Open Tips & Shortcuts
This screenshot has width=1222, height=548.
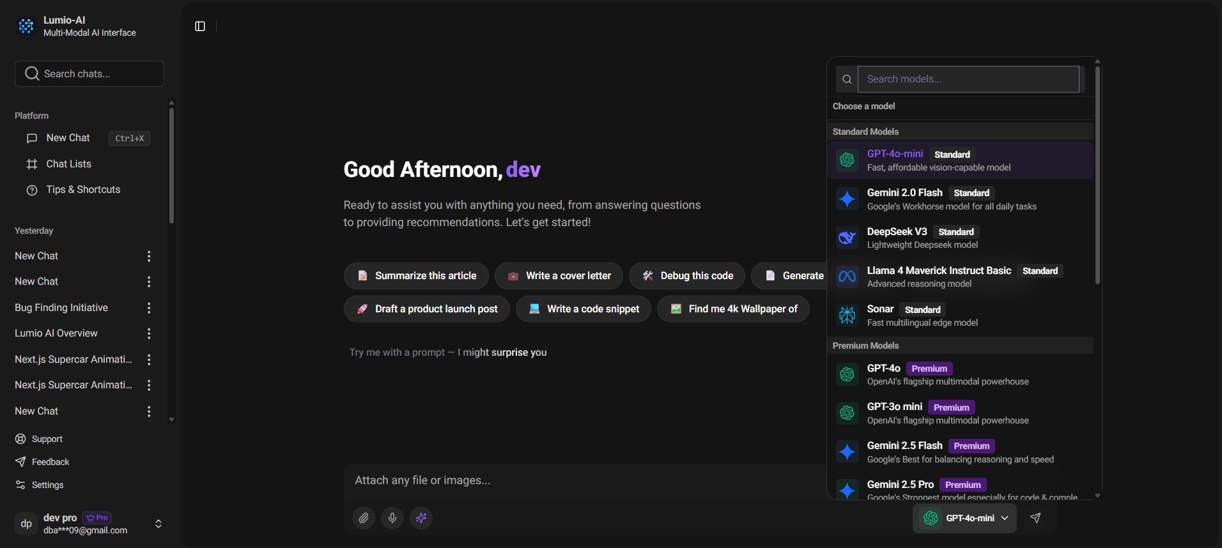tap(83, 190)
